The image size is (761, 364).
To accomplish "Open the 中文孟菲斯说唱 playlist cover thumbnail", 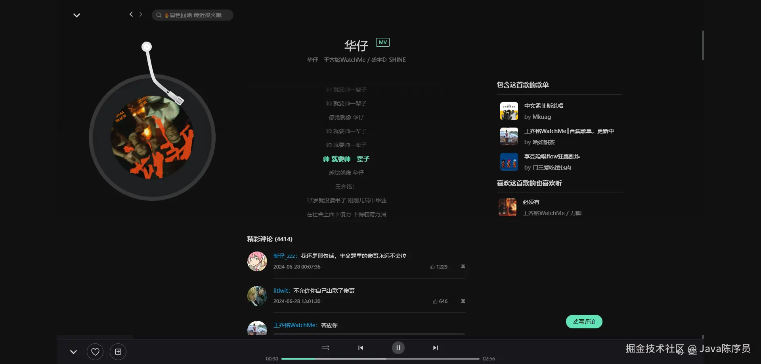I will tap(509, 111).
